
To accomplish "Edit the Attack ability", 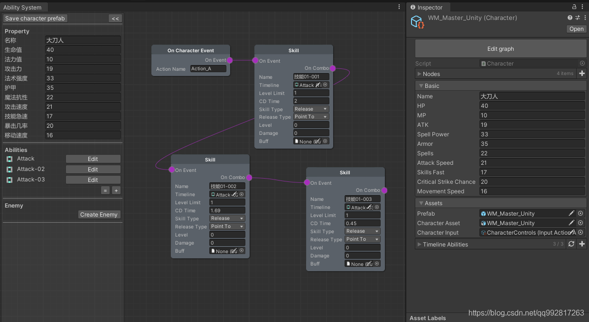I will (93, 159).
